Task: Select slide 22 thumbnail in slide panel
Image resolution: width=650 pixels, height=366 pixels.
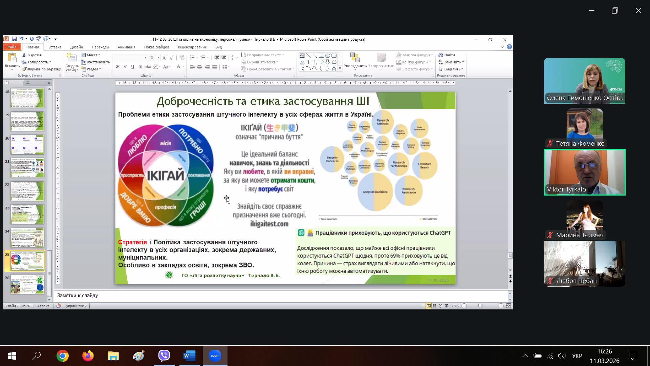Action: [x=27, y=191]
